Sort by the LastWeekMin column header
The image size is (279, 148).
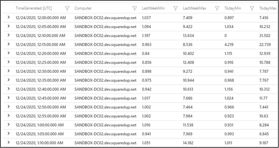154,8
